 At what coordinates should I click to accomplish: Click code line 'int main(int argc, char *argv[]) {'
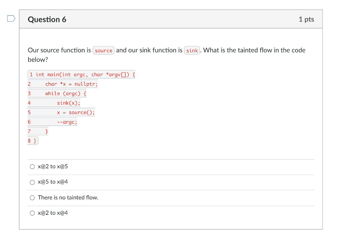click(x=81, y=75)
